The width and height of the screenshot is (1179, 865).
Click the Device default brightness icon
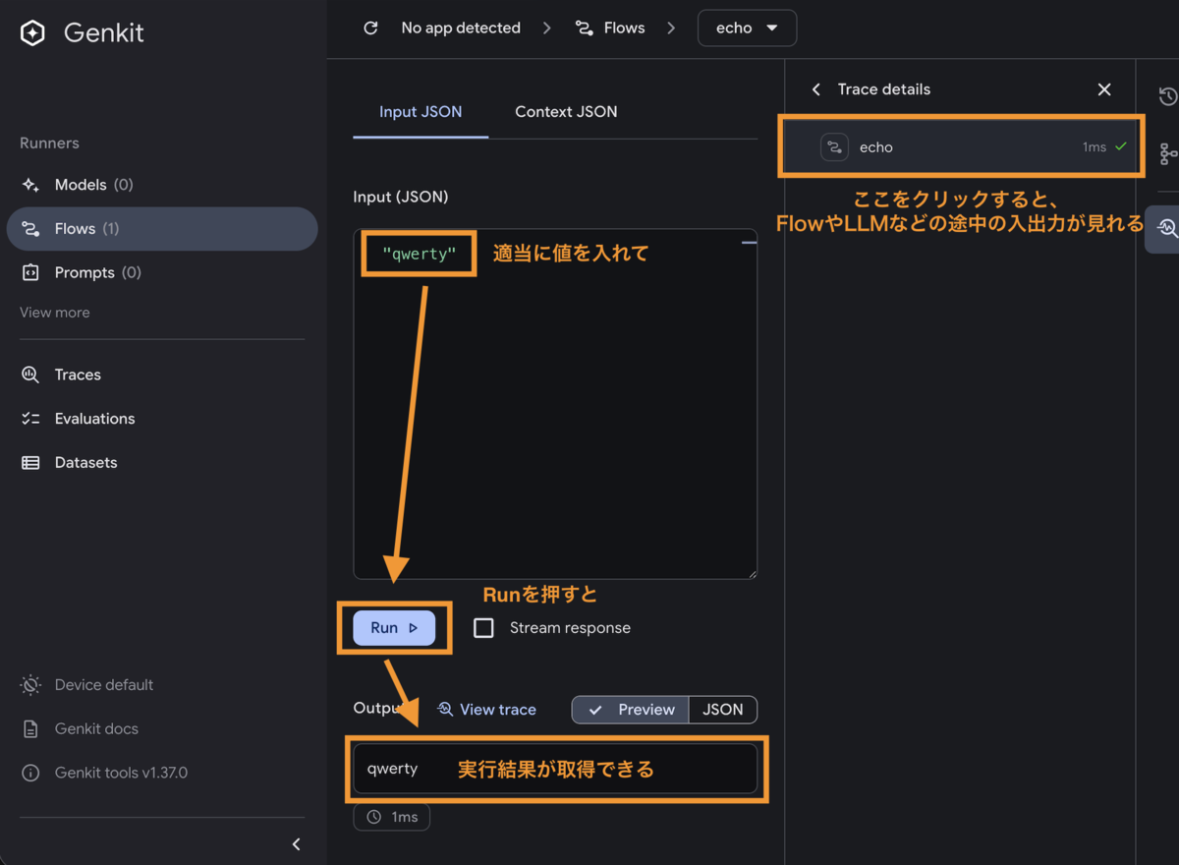(x=31, y=685)
